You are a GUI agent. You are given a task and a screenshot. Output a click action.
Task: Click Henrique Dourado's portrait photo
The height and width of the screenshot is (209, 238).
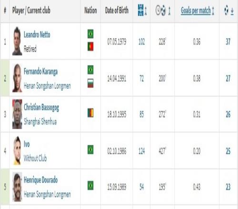17,187
